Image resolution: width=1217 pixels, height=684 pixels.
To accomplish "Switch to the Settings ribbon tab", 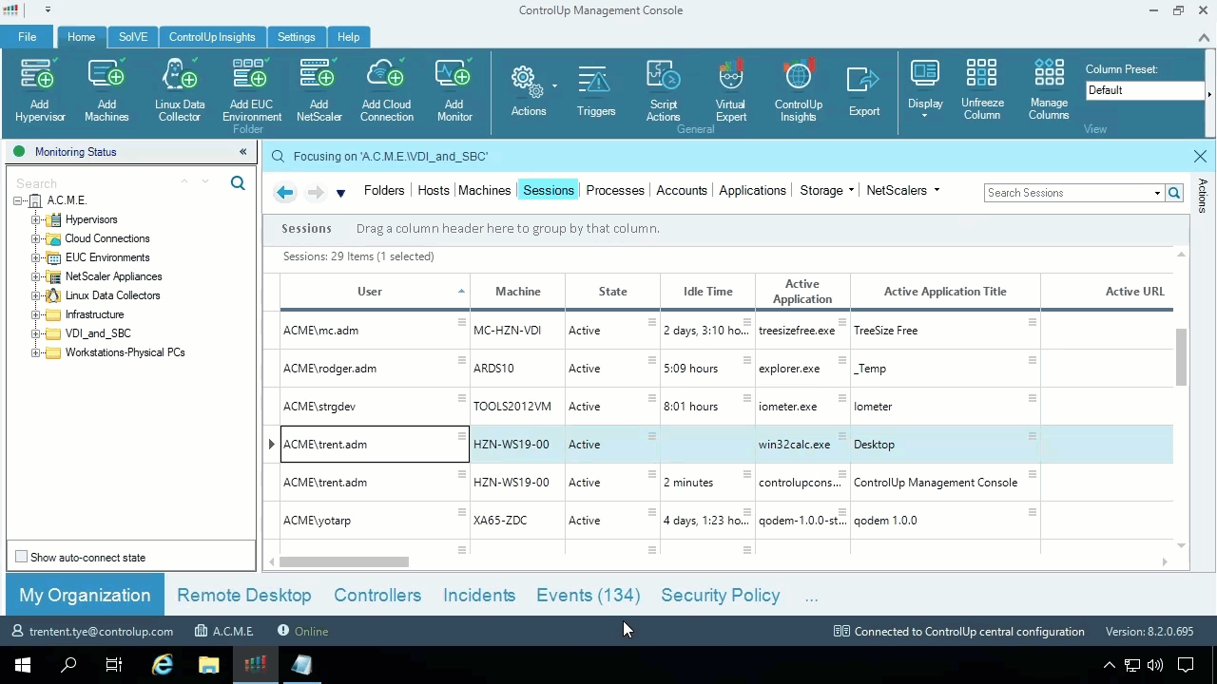I will point(296,37).
